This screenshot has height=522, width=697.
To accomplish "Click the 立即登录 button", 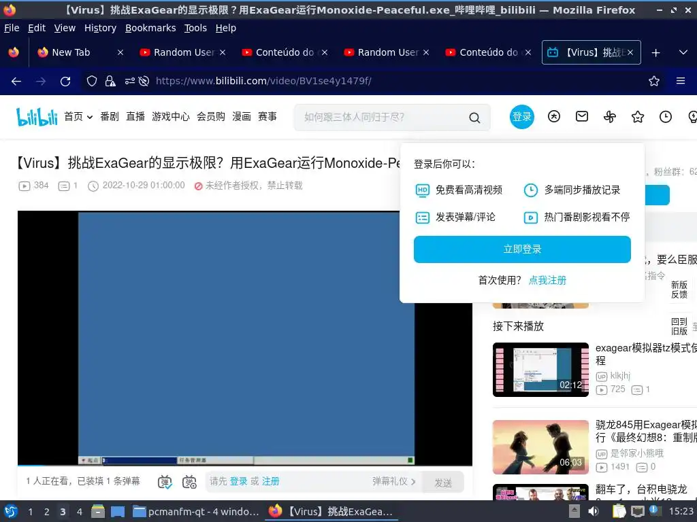I will tap(522, 249).
